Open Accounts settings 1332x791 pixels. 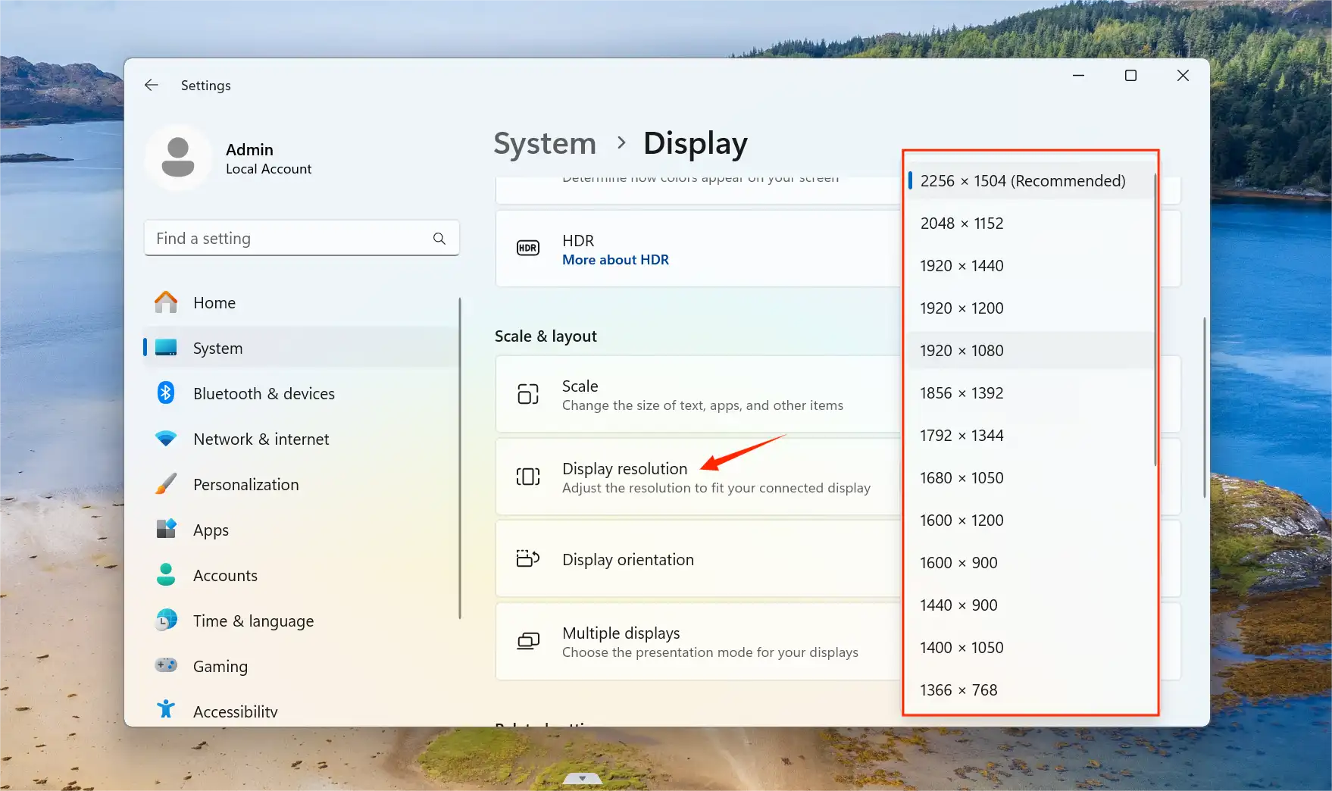pos(301,575)
